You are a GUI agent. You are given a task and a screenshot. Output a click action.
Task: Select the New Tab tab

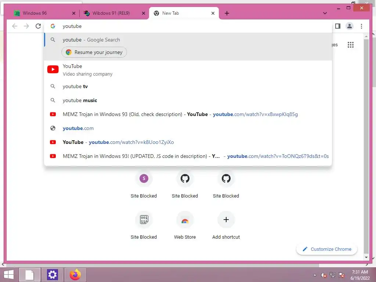184,13
